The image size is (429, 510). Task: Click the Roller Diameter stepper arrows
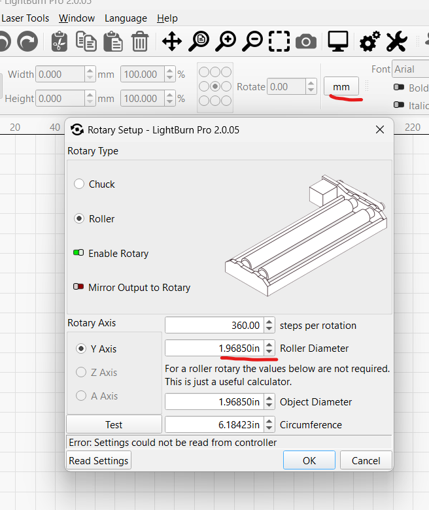pyautogui.click(x=269, y=348)
